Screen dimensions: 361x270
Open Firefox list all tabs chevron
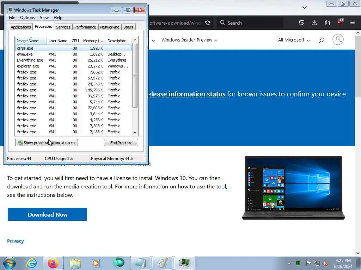[304, 8]
